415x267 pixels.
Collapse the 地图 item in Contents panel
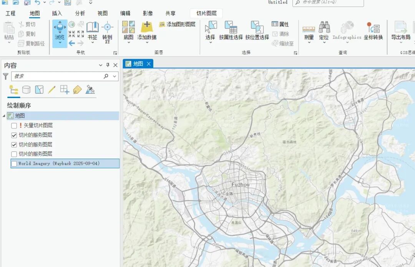click(3, 115)
